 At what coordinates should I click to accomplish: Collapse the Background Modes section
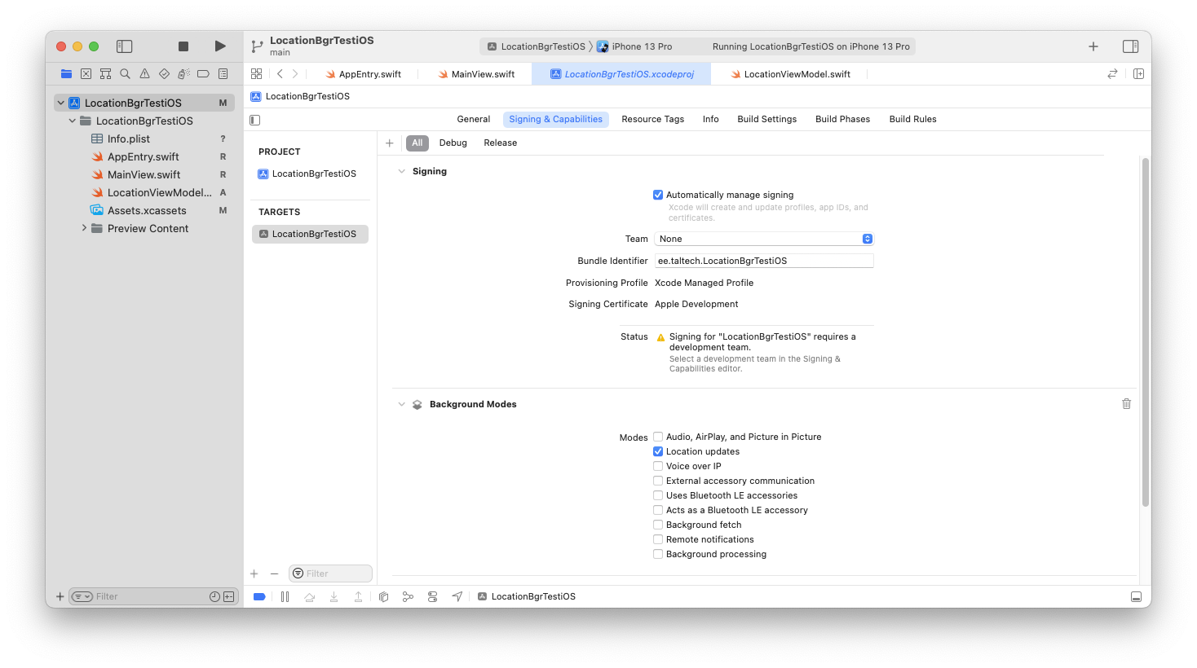point(401,404)
